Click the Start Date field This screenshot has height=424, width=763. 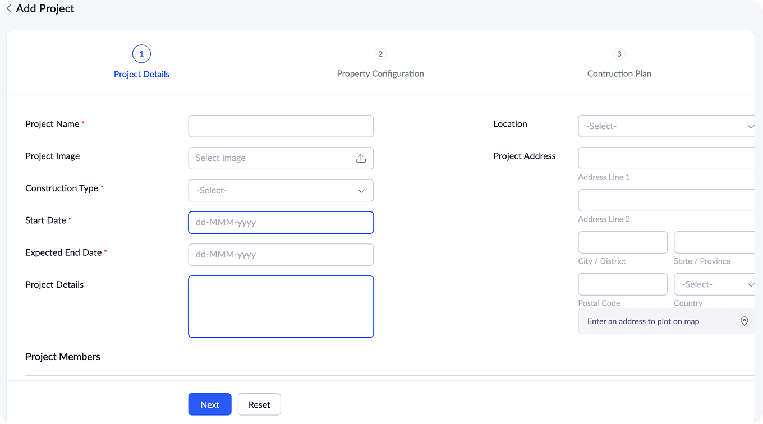[x=281, y=222]
